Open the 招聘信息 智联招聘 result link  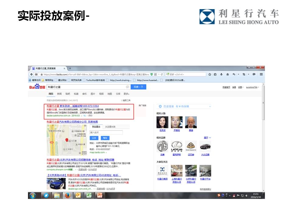pos(80,160)
